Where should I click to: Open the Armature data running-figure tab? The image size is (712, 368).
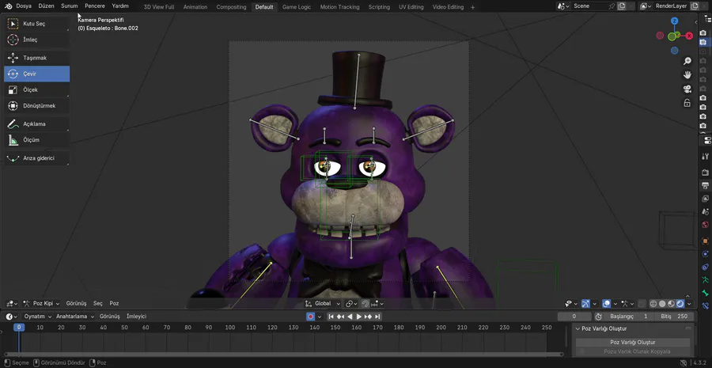click(705, 280)
